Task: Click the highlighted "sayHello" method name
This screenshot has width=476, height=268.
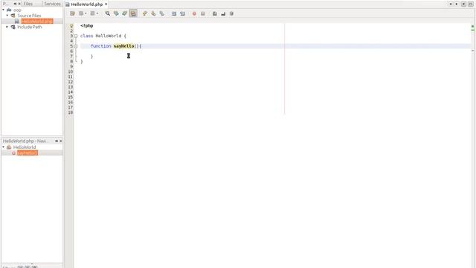Action: tap(124, 46)
